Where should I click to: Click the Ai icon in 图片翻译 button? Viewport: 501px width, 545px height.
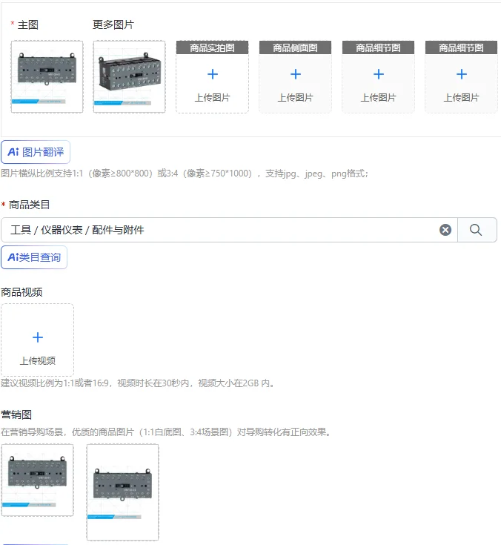(13, 152)
